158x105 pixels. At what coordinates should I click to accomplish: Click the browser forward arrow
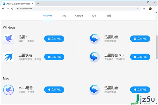8,9
